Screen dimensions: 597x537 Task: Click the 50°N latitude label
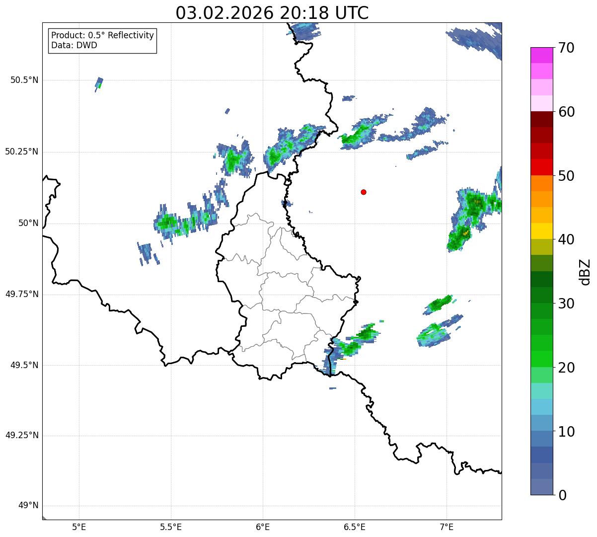coord(28,223)
